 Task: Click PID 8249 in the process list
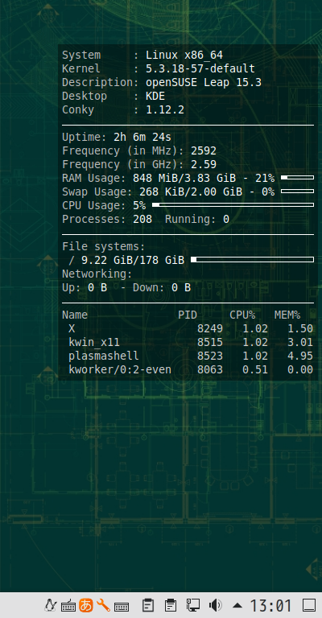209,328
